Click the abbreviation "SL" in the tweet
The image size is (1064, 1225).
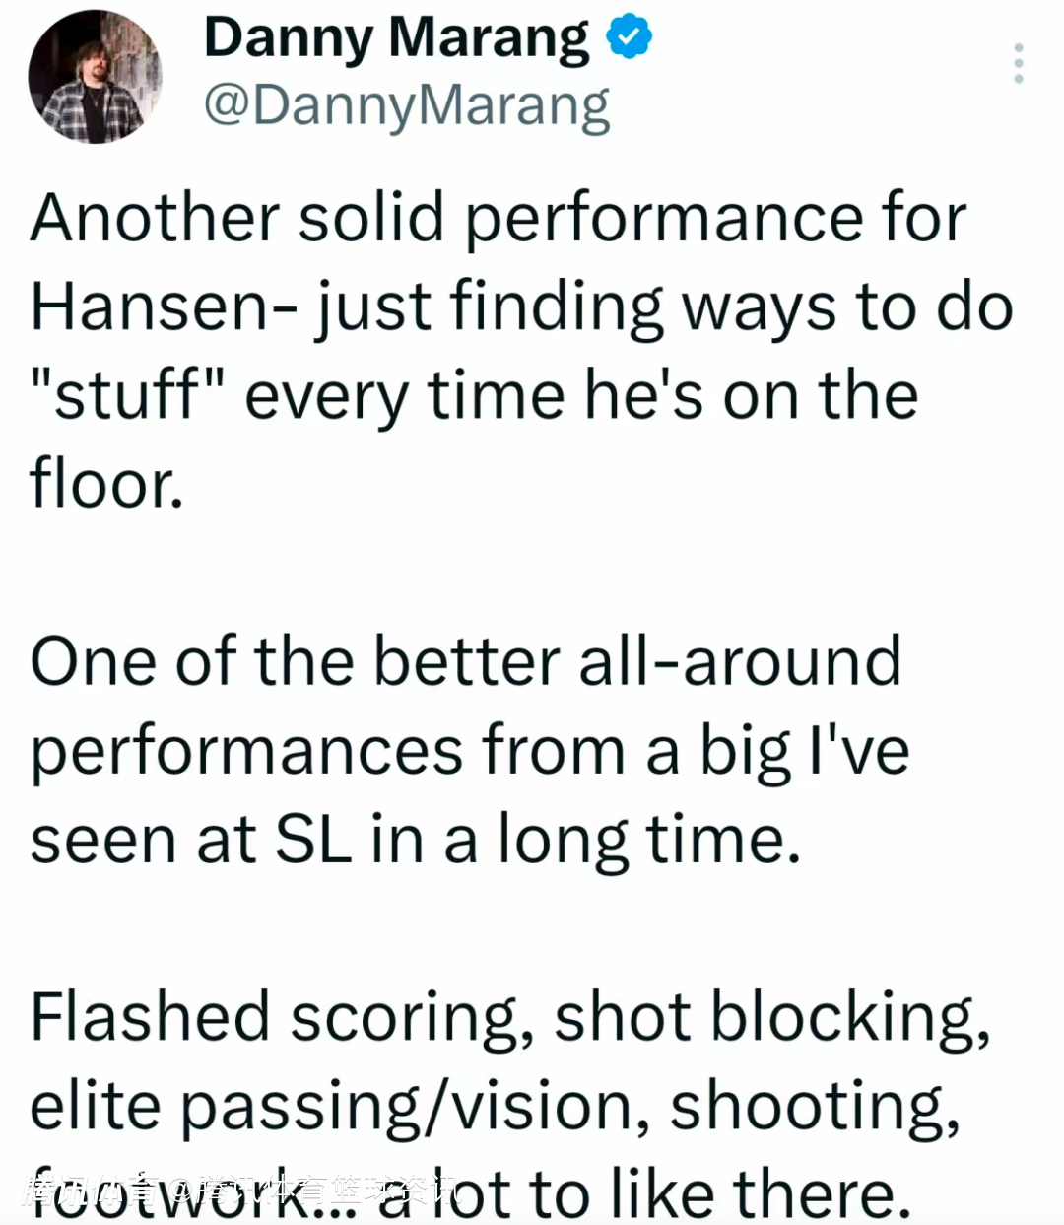click(x=312, y=840)
